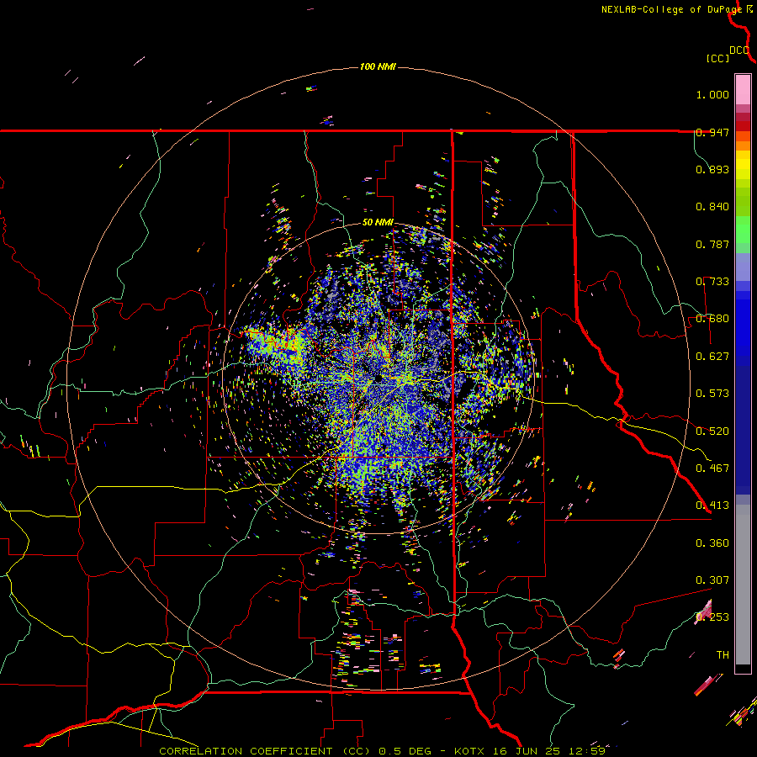Select the 0.787 legend value
Viewport: 757px width, 757px height.
712,244
